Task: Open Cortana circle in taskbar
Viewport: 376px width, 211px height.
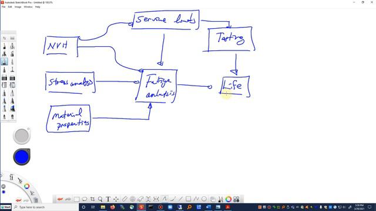Action: pyautogui.click(x=83, y=207)
